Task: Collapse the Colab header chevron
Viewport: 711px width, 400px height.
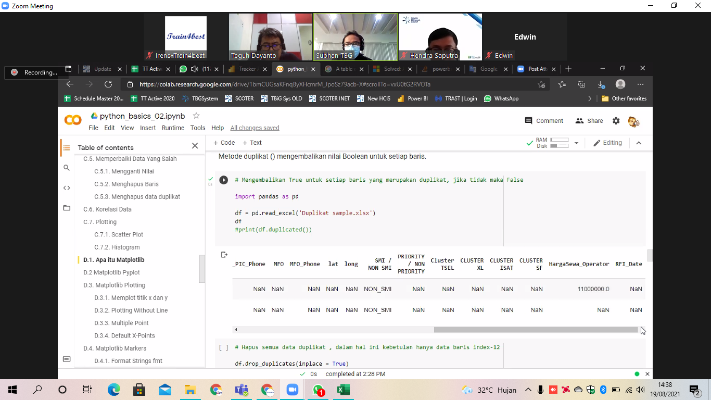Action: [x=639, y=143]
